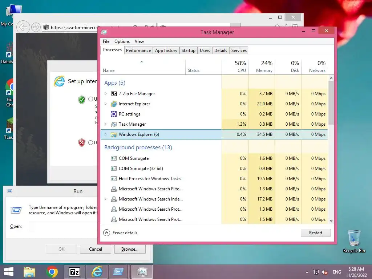Image resolution: width=372 pixels, height=279 pixels.
Task: Sort processes by Name column header
Action: pyautogui.click(x=143, y=67)
